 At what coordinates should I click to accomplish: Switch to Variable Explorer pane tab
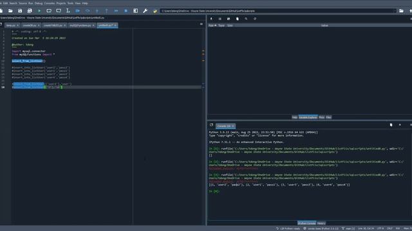308,117
